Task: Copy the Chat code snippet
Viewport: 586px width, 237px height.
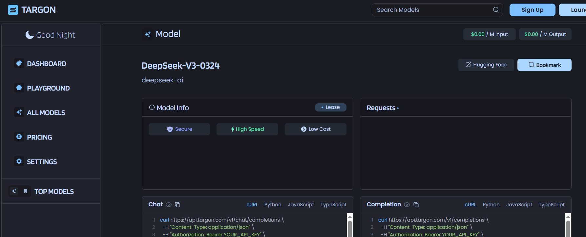Action: pyautogui.click(x=178, y=205)
